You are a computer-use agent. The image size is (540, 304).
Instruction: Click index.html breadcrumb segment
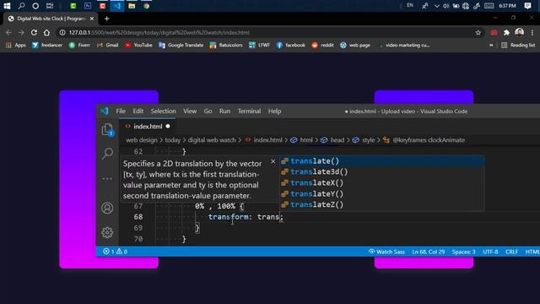click(x=264, y=140)
